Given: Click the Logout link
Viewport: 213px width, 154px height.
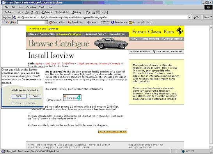Looking at the screenshot, I should pyautogui.click(x=177, y=51).
